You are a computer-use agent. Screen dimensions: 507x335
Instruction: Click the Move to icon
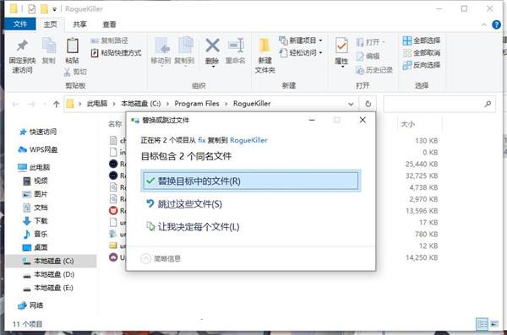pyautogui.click(x=161, y=46)
